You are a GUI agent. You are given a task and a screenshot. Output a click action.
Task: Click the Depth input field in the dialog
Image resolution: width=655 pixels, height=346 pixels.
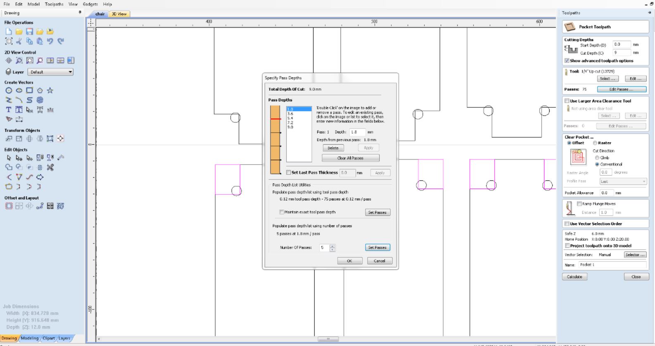click(357, 132)
